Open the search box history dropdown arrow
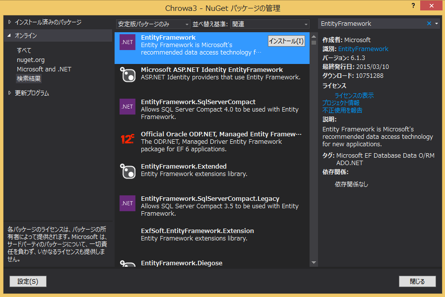The width and height of the screenshot is (445, 297). click(437, 23)
